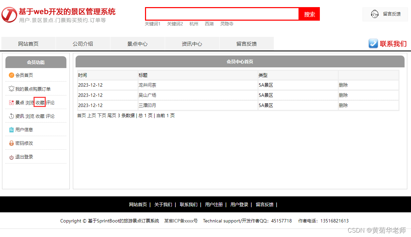Click the 密码修改 lock icon
Viewport: 411px width, 237px height.
(11, 143)
